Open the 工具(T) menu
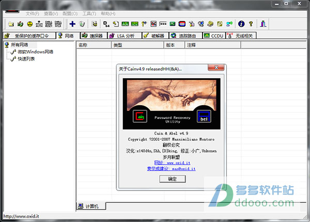 coord(89,13)
